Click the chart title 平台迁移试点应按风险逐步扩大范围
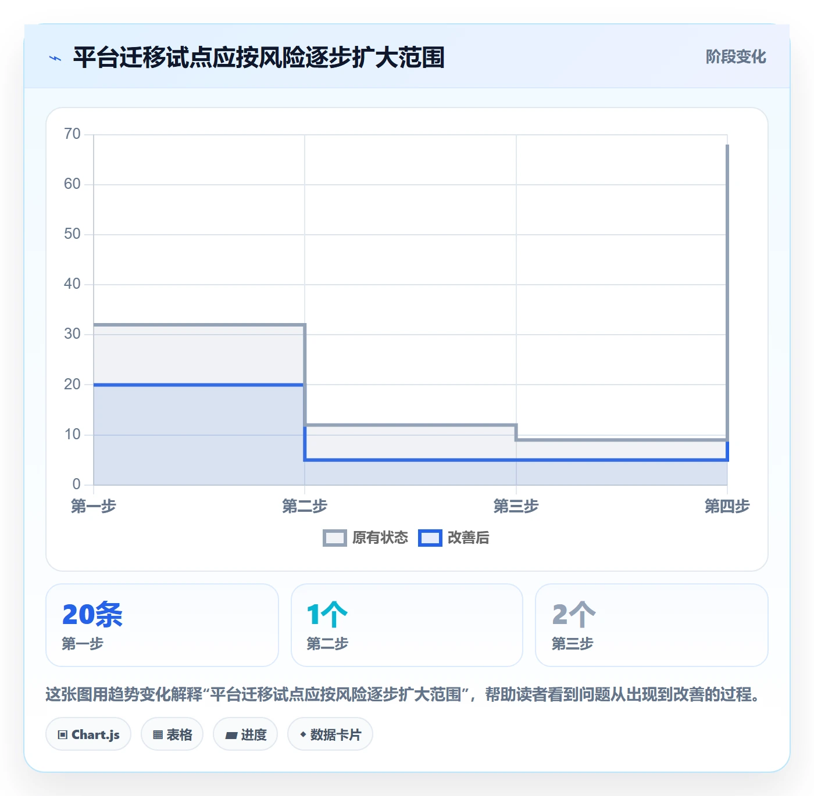This screenshot has width=814, height=796. (259, 58)
